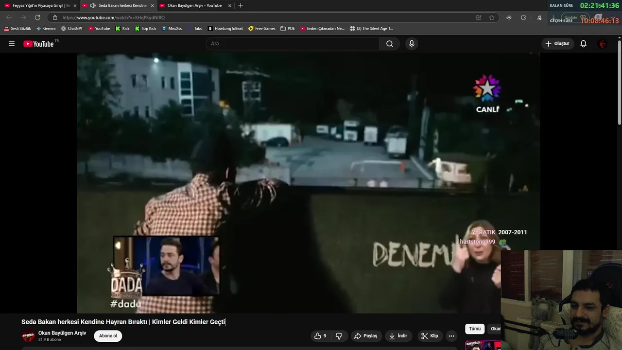Click the suggested video thumbnail under Tümü
The width and height of the screenshot is (622, 350).
[x=483, y=345]
